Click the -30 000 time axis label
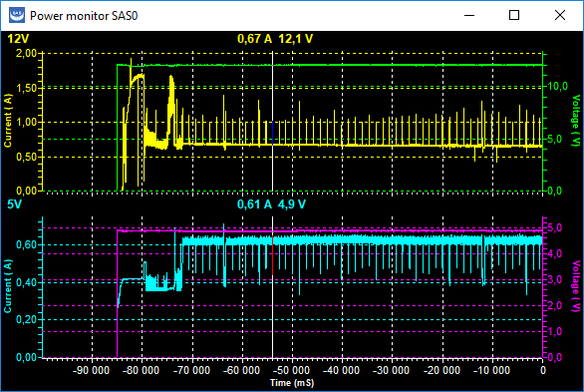The height and width of the screenshot is (392, 584). pyautogui.click(x=391, y=370)
